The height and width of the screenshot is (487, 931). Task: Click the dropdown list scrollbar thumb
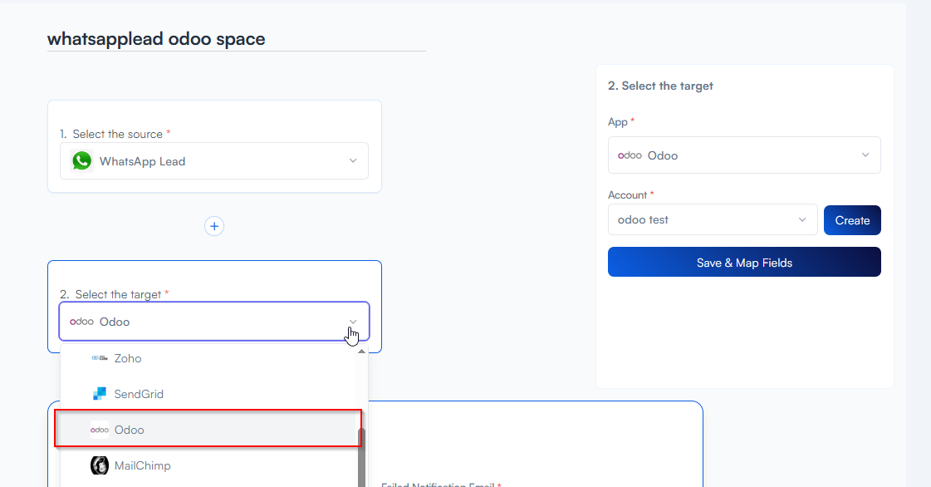click(x=361, y=457)
